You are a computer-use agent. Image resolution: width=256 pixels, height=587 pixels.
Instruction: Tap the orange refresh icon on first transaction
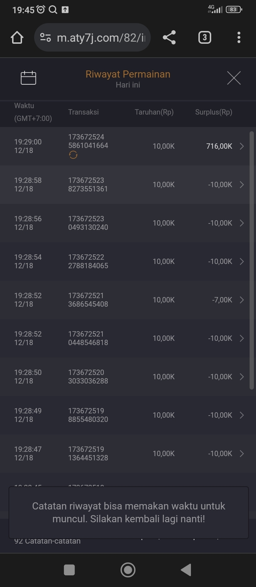[73, 155]
